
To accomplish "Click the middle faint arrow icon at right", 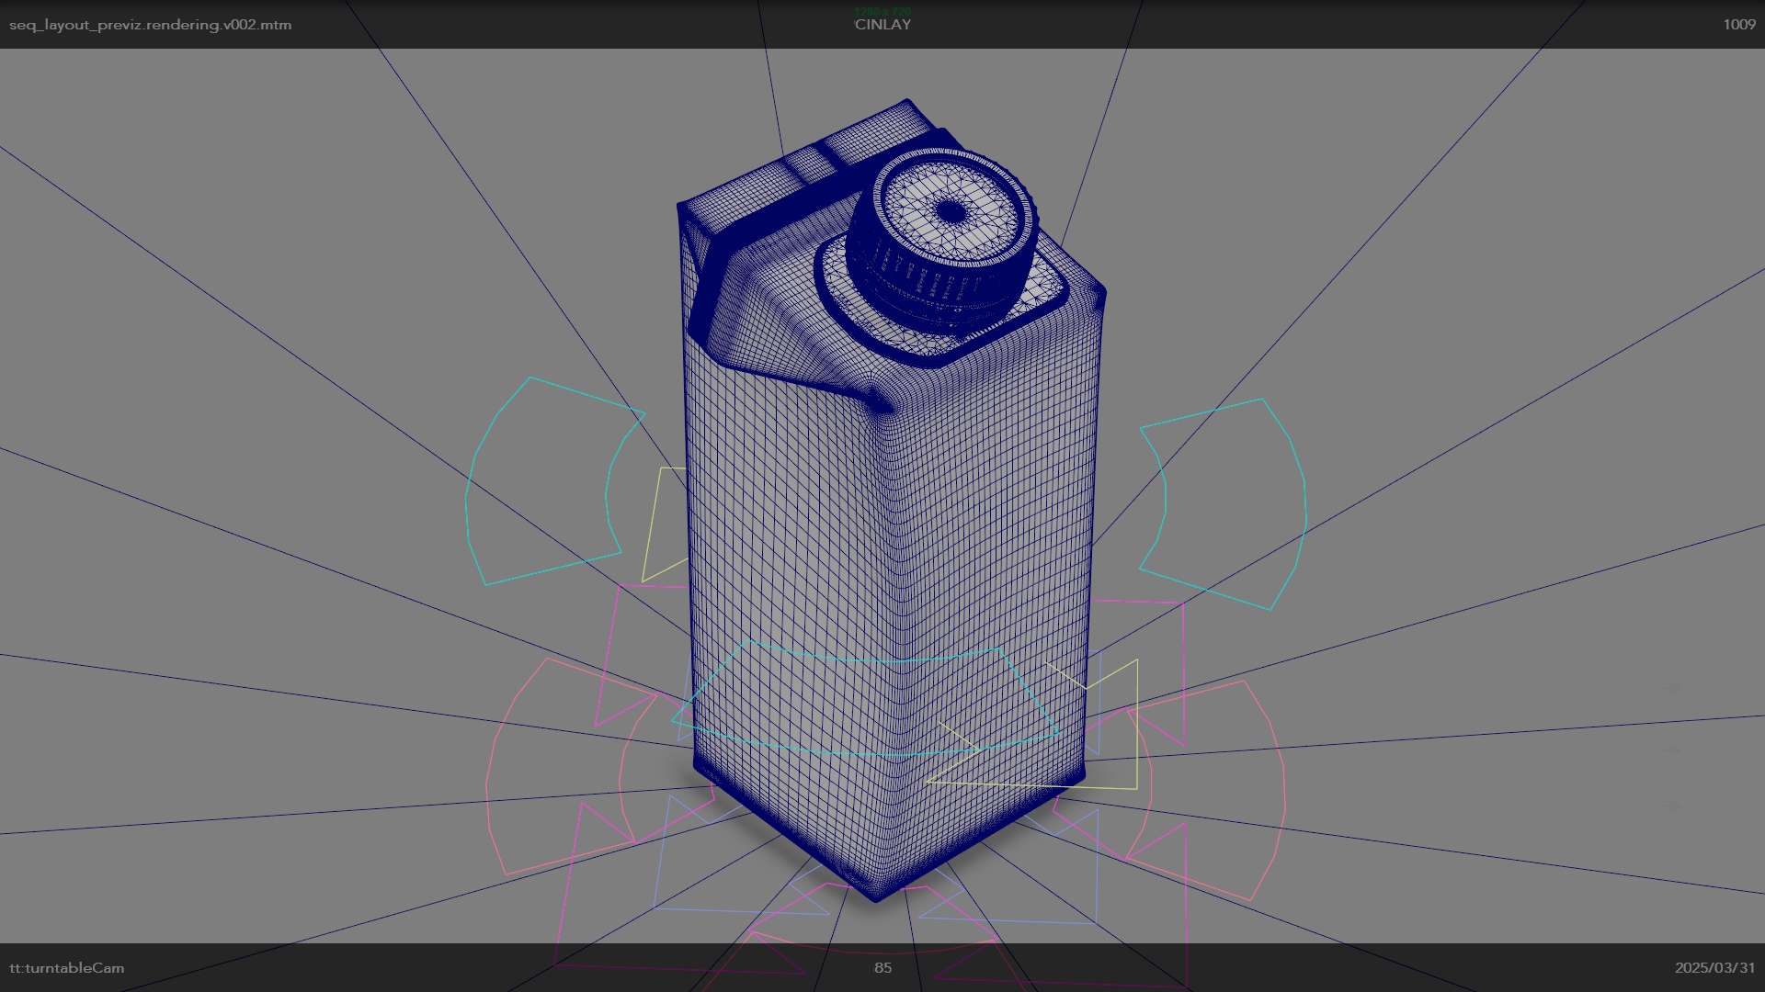I will tap(1672, 750).
